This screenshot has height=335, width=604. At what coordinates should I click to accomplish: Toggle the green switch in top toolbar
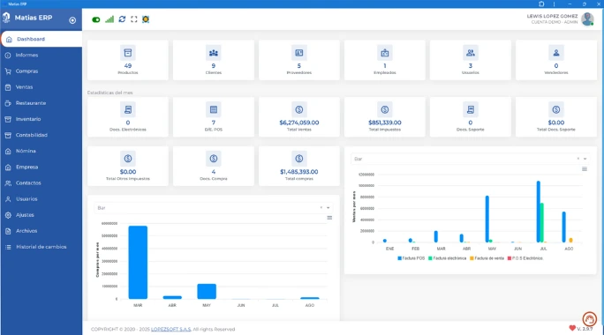click(x=96, y=19)
